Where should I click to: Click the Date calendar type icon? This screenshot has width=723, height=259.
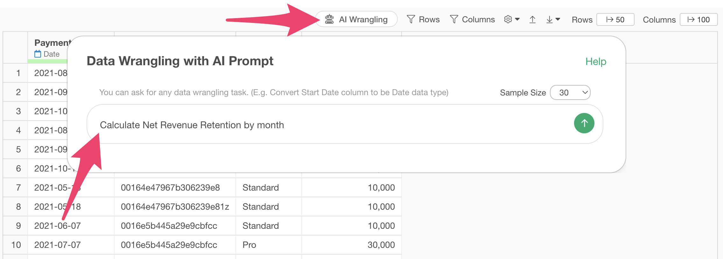(x=38, y=54)
